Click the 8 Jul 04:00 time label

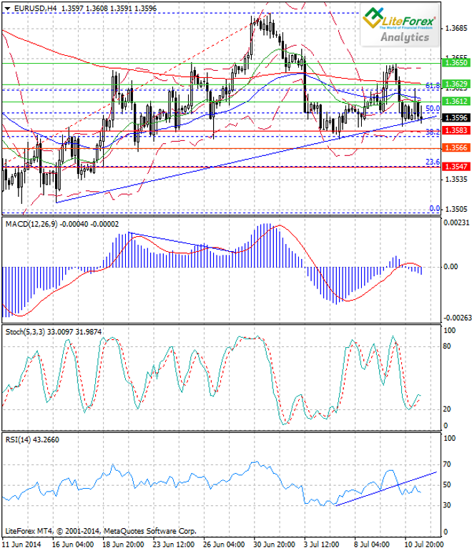click(x=372, y=545)
